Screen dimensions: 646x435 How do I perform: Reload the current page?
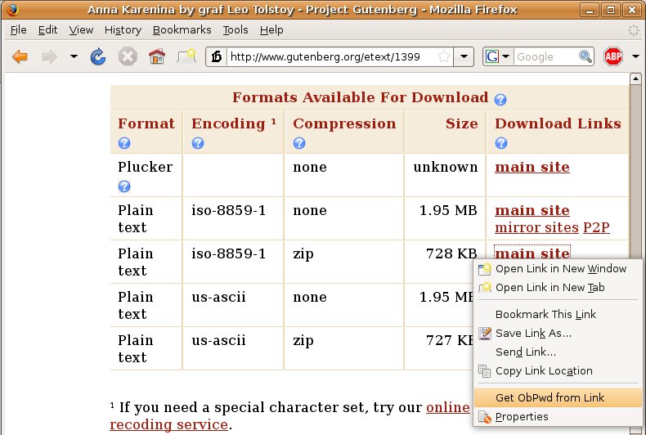coord(98,56)
